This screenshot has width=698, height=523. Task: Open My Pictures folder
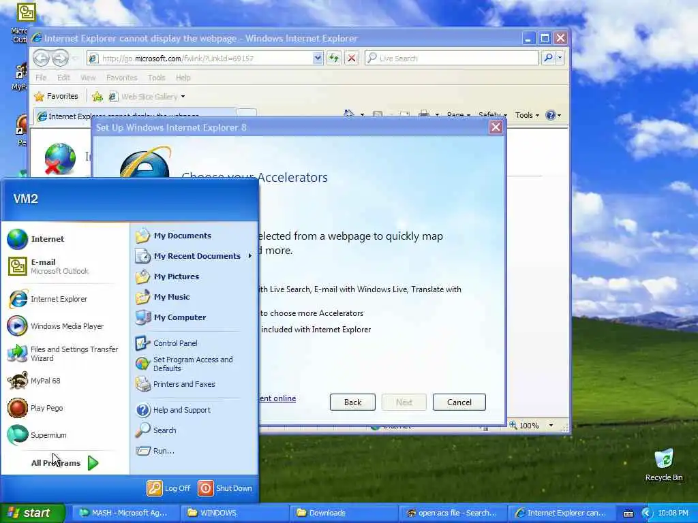[x=168, y=276]
